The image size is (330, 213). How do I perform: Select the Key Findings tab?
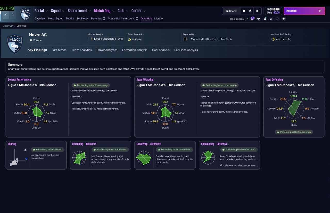(x=37, y=50)
